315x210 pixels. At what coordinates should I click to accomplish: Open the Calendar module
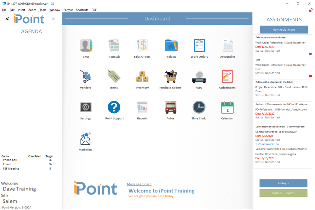pyautogui.click(x=227, y=107)
